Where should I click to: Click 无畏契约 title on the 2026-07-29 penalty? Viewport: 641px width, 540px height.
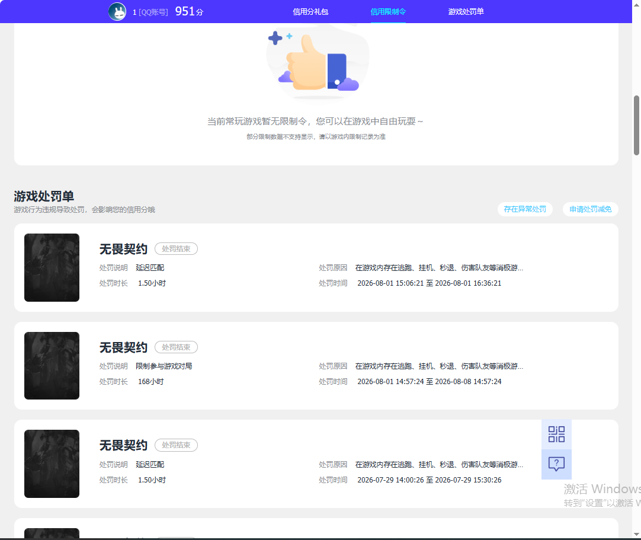[123, 446]
